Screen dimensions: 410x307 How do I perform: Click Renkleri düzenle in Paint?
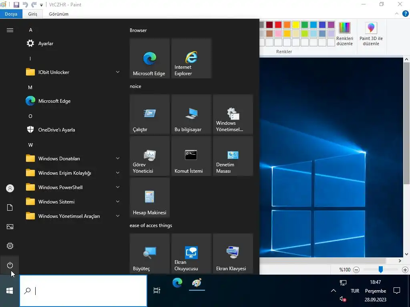coord(344,34)
